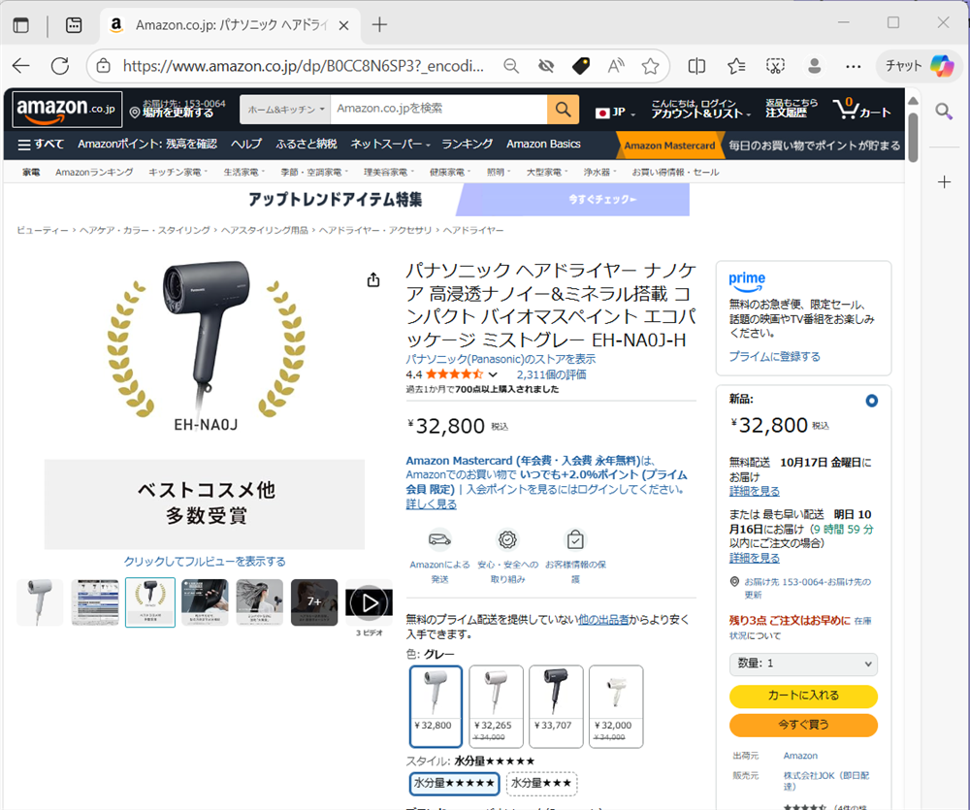Viewport: 970px width, 810px height.
Task: Click the 安心・安全への取り組み badge icon
Action: coord(507,540)
